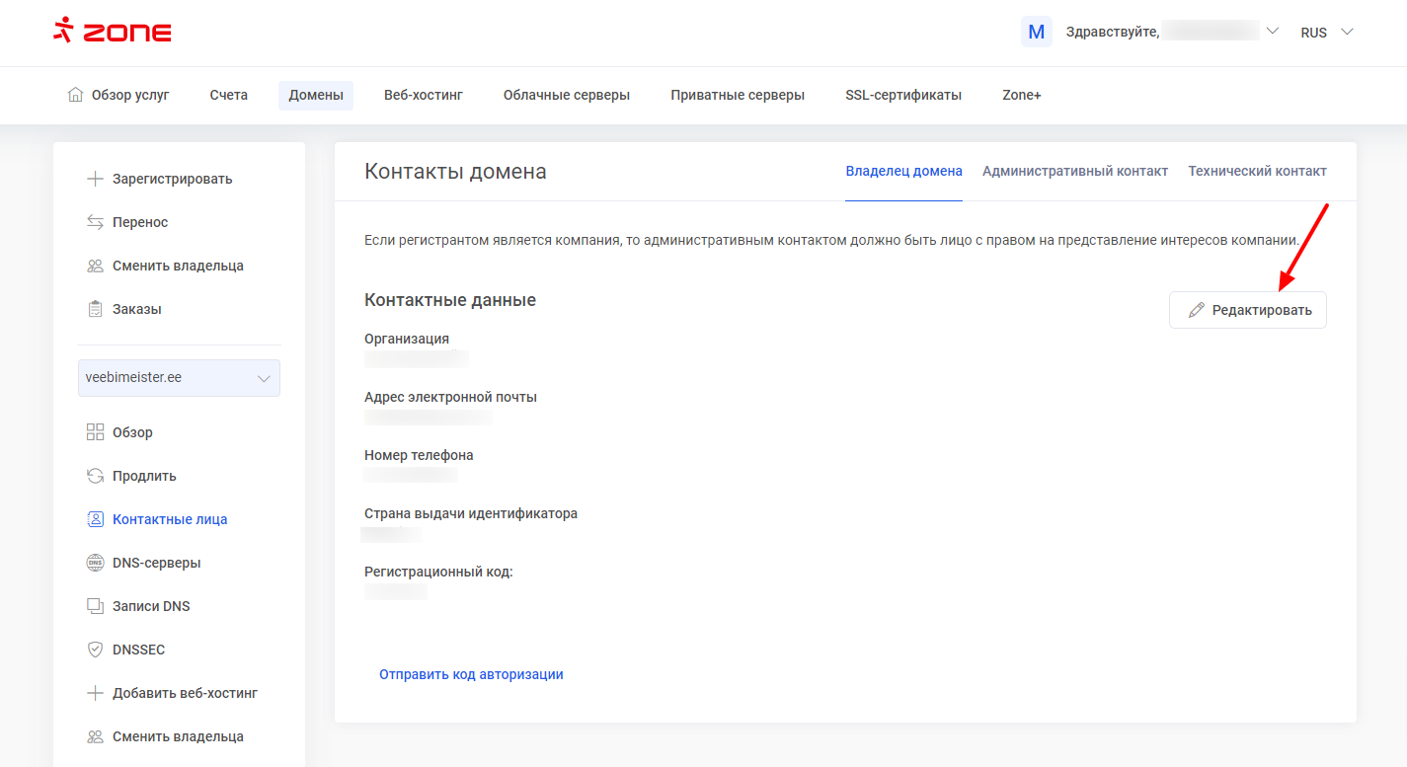Click the shield icon next to DNSSEC
Viewport: 1407px width, 767px height.
coord(95,650)
